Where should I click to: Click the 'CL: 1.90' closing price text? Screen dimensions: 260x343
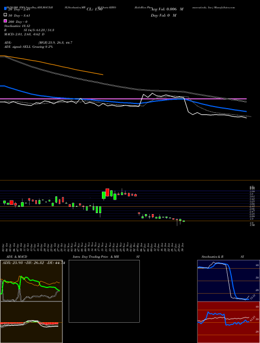coord(95,9)
